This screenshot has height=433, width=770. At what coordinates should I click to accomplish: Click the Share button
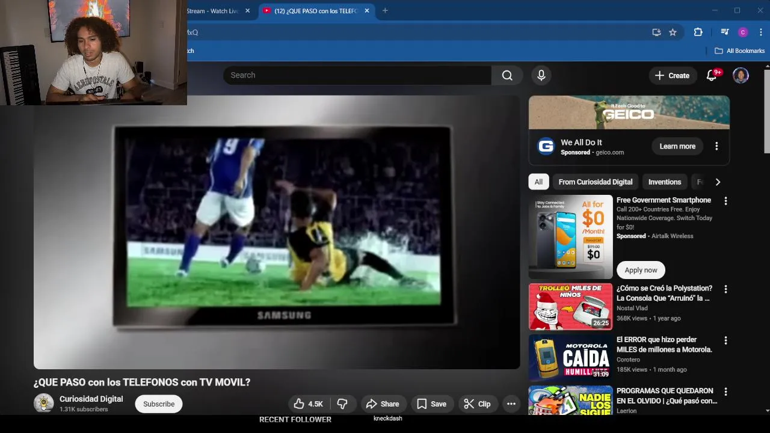(x=383, y=404)
